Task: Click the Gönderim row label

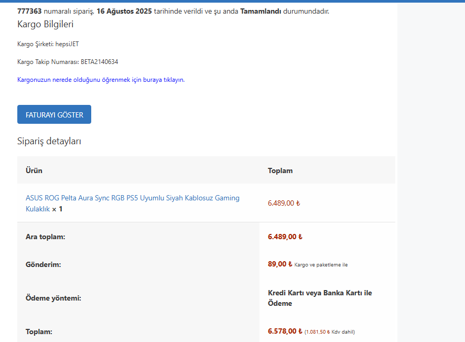Action: pyautogui.click(x=44, y=264)
